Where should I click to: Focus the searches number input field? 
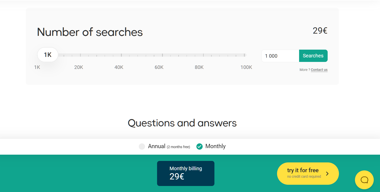(280, 56)
